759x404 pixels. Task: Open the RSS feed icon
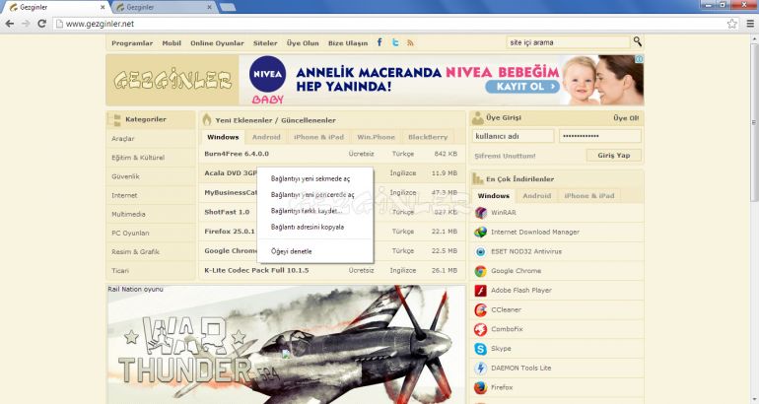tap(410, 42)
